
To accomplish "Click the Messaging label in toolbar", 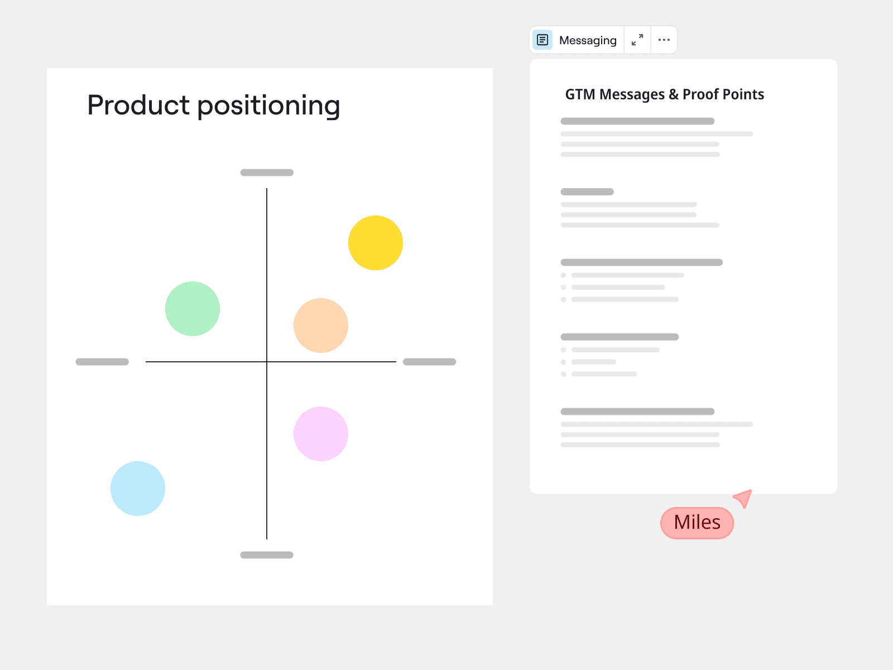I will coord(588,40).
